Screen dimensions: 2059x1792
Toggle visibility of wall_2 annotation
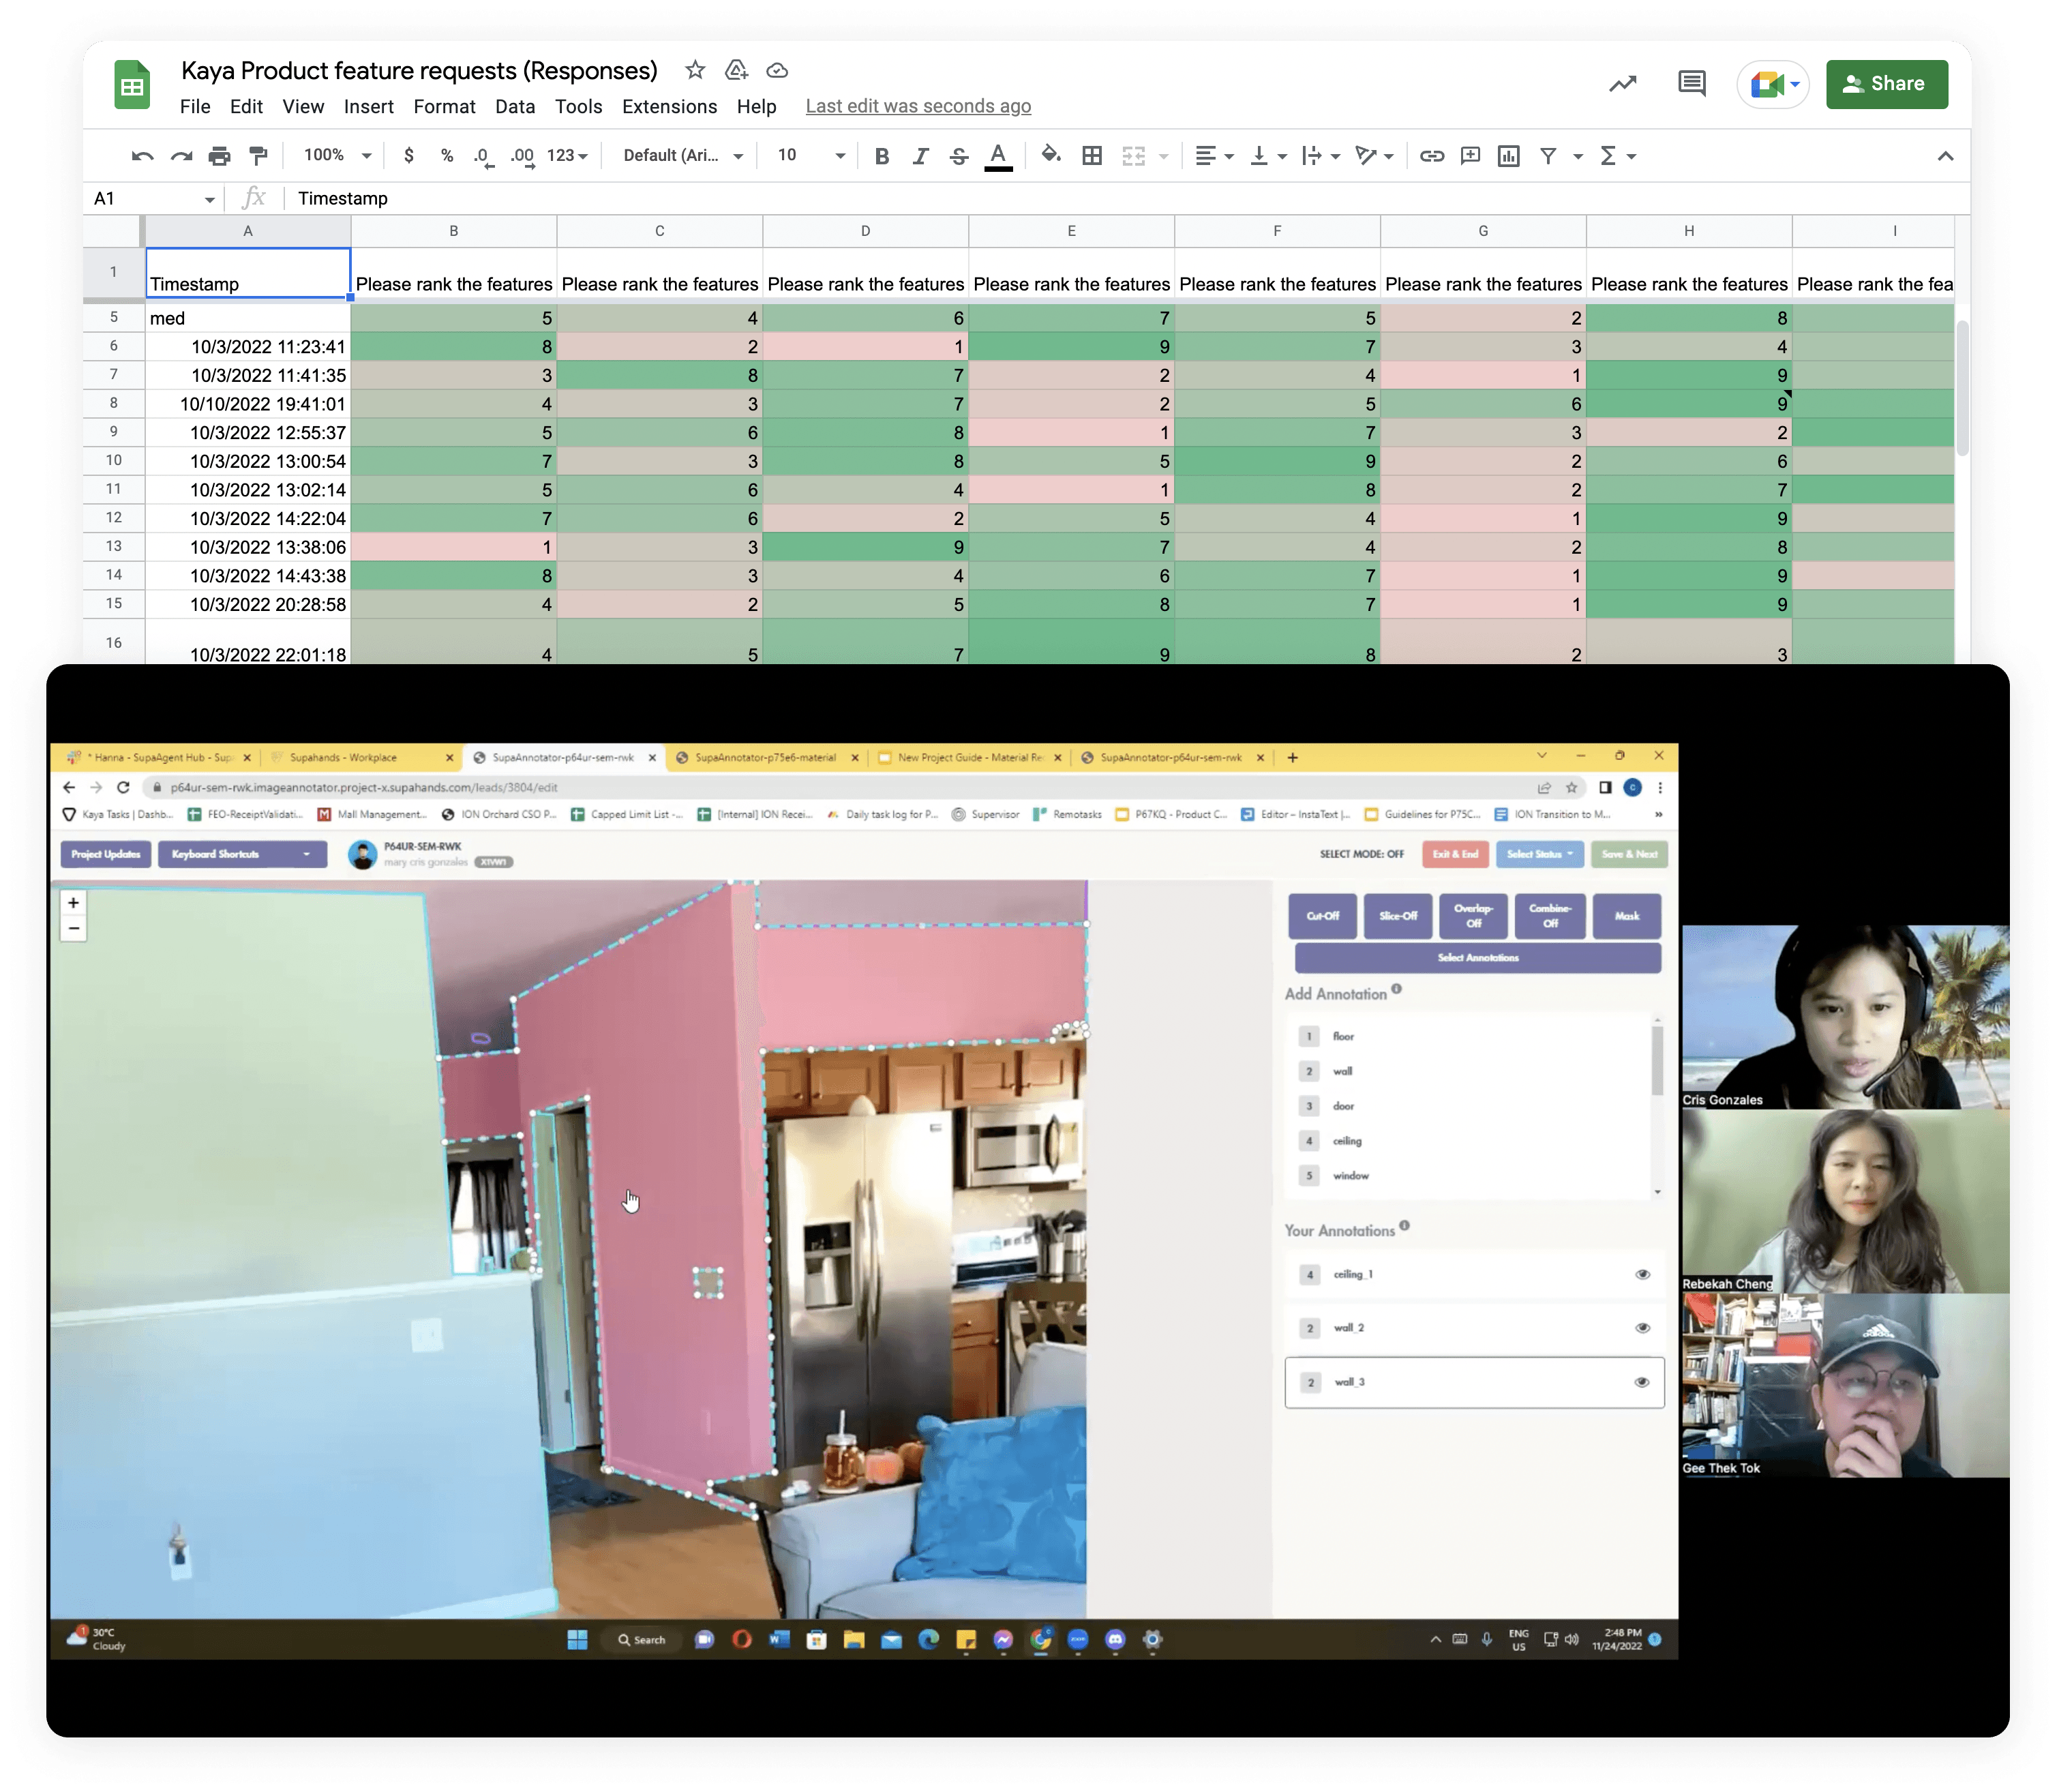click(x=1642, y=1328)
